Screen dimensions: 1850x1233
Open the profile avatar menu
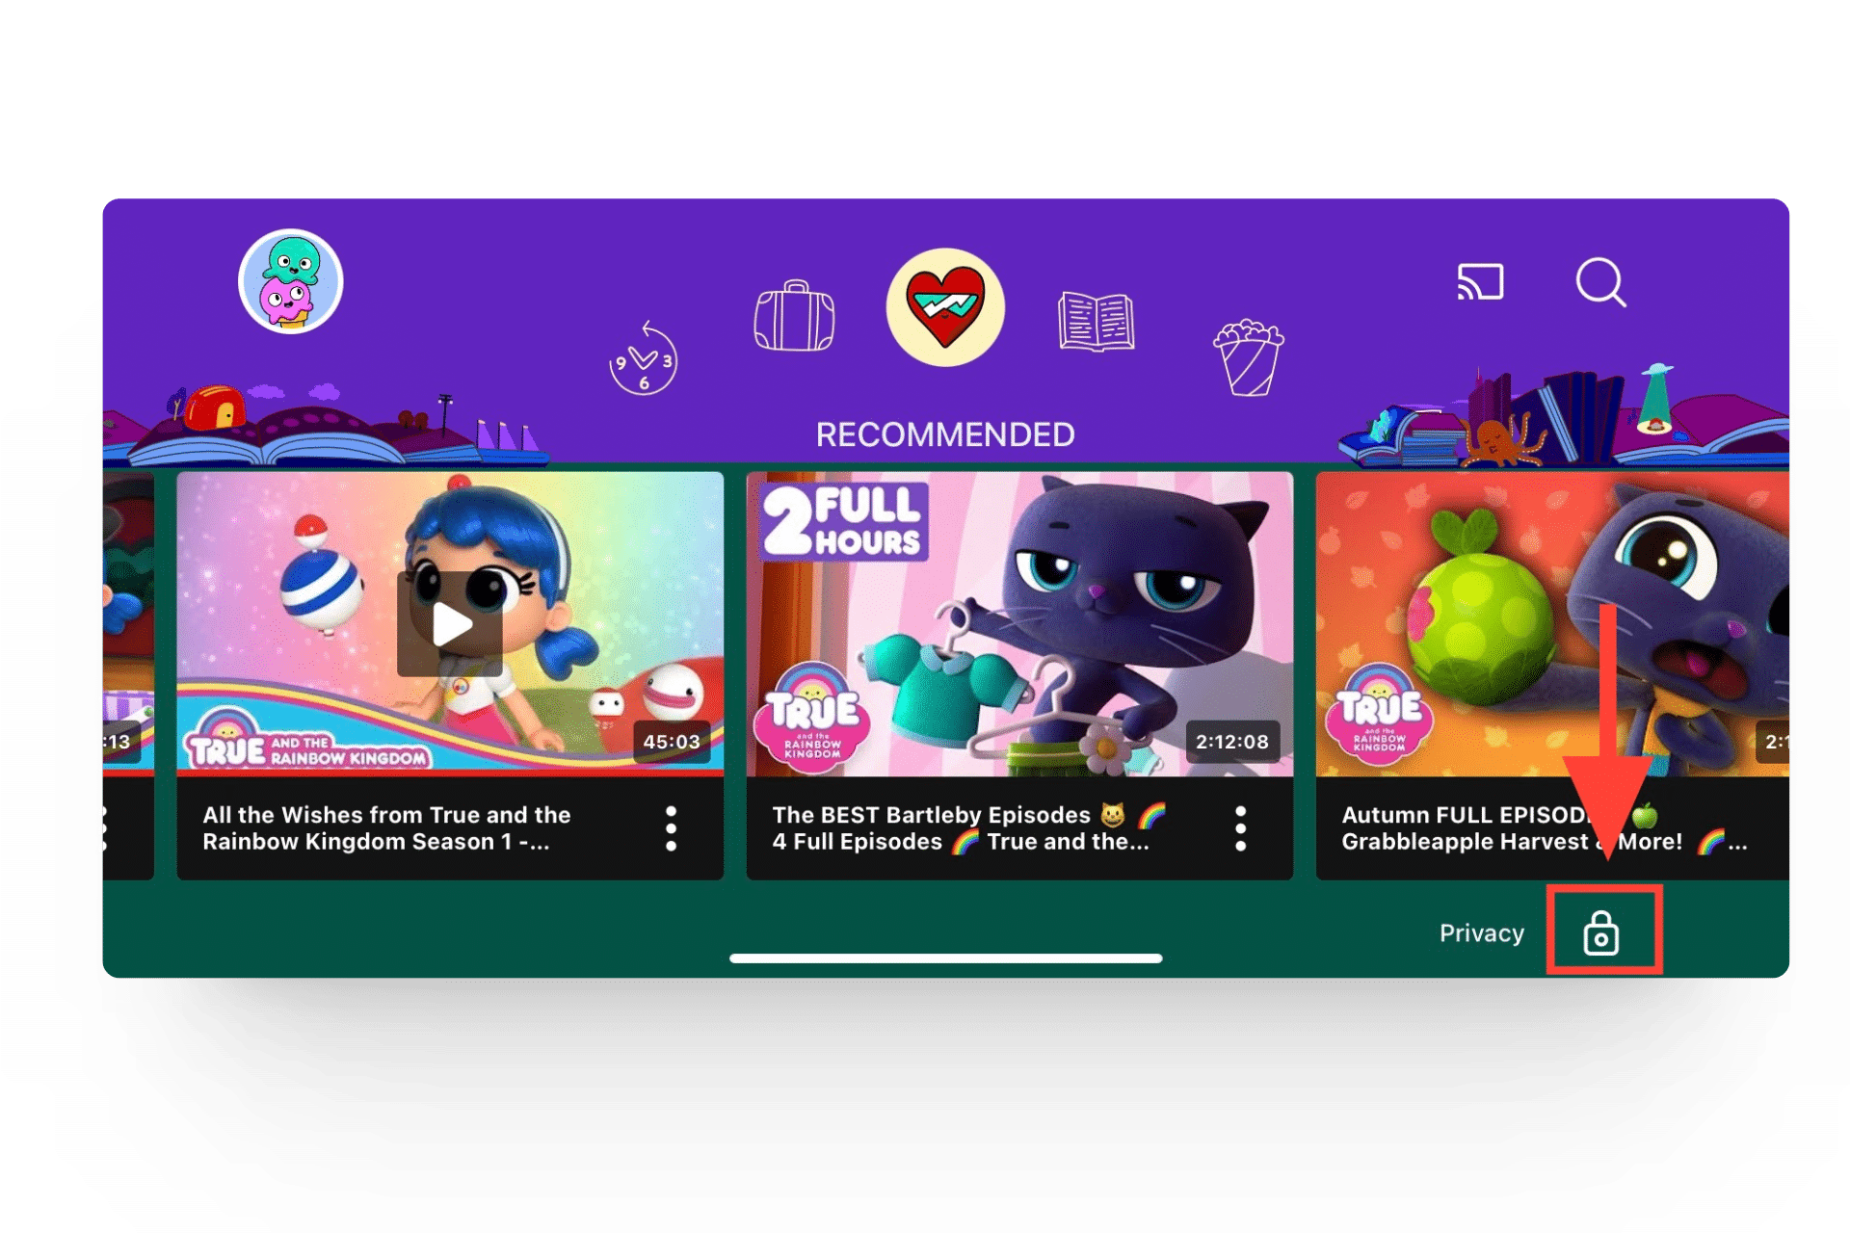point(290,281)
